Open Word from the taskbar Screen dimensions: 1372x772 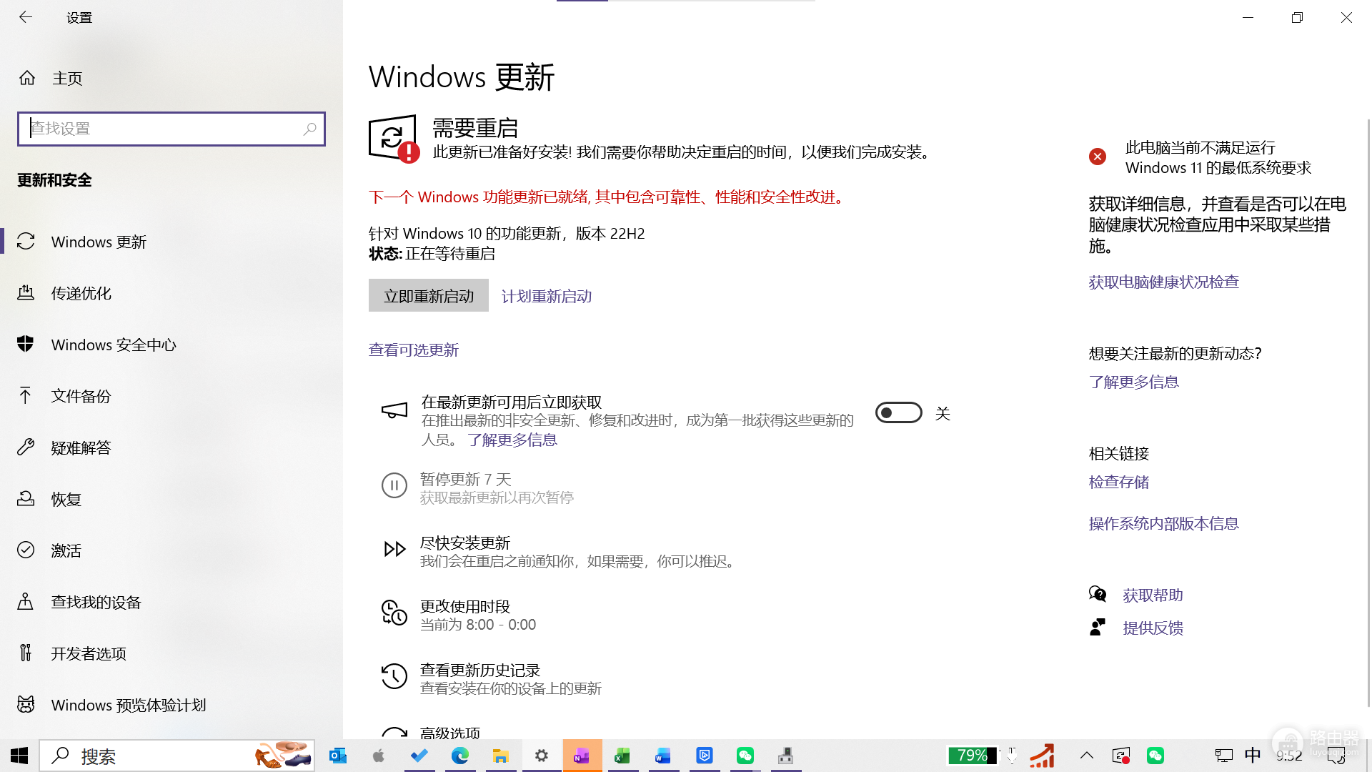pyautogui.click(x=663, y=756)
